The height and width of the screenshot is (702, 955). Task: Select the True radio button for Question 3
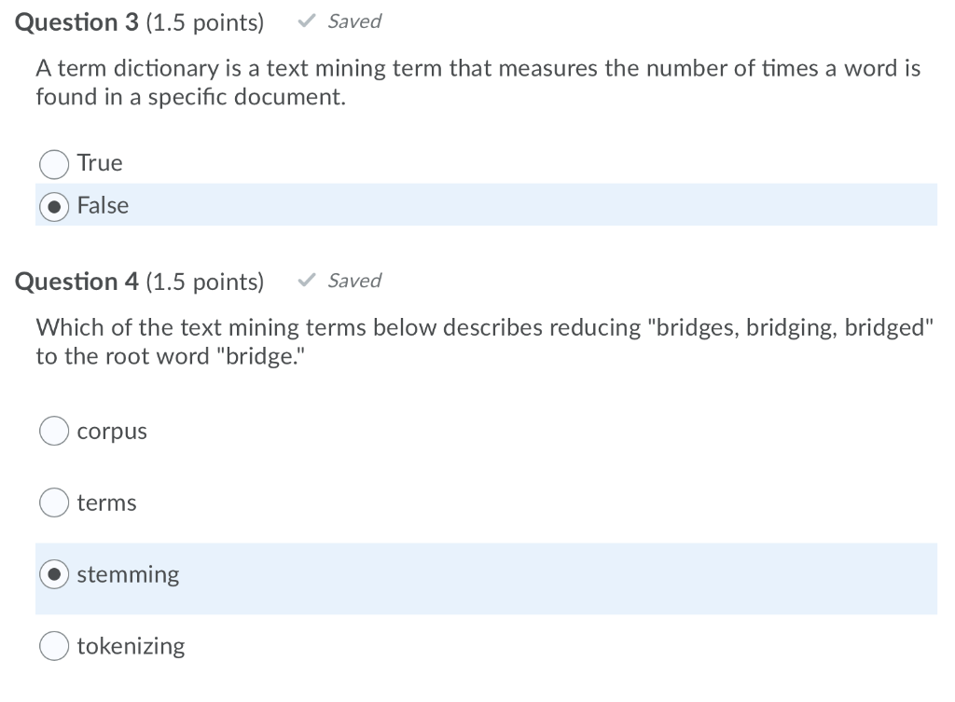click(x=53, y=164)
